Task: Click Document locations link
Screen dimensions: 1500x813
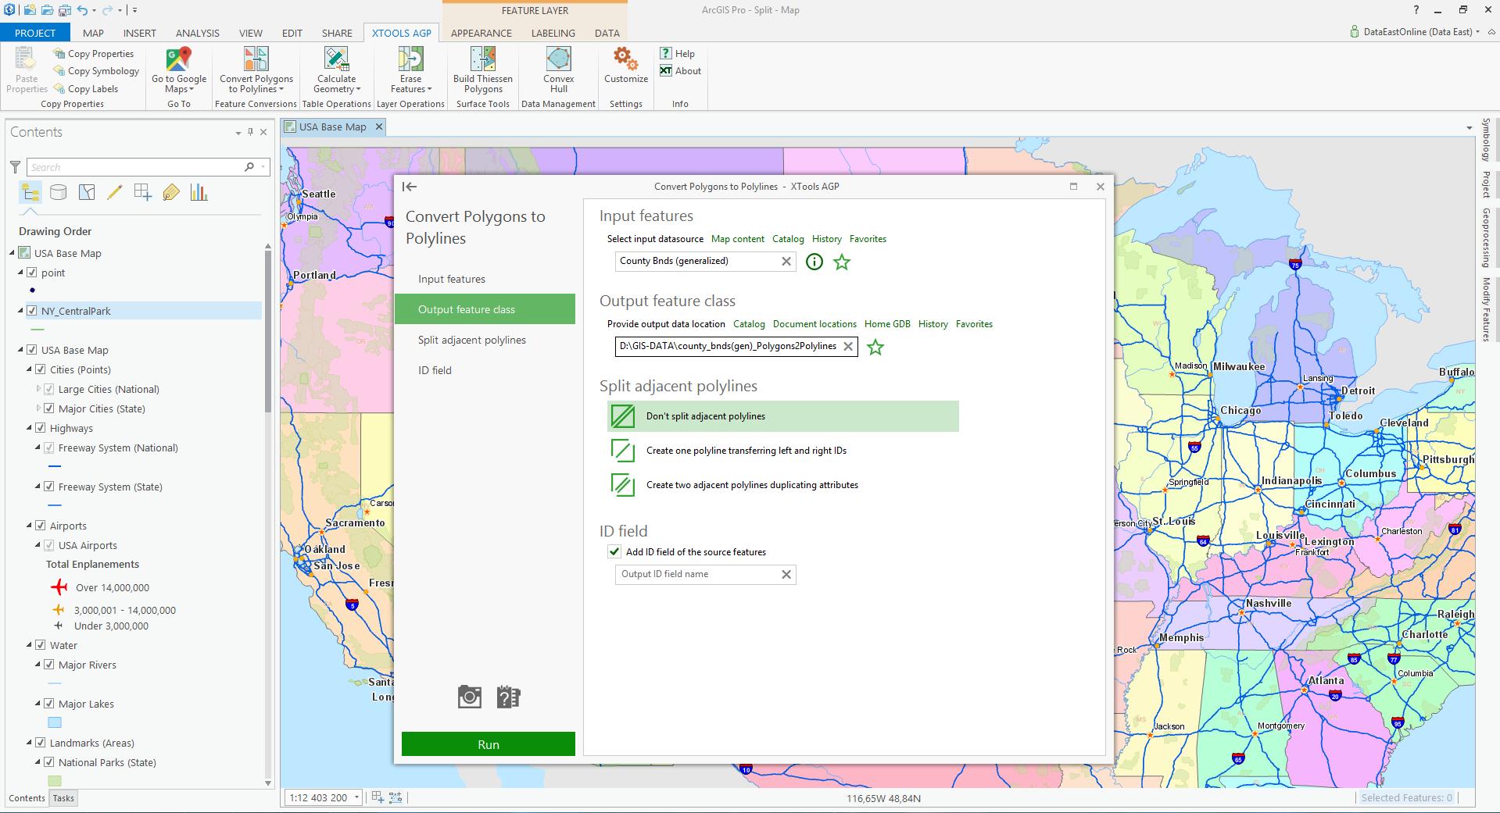Action: (x=814, y=324)
